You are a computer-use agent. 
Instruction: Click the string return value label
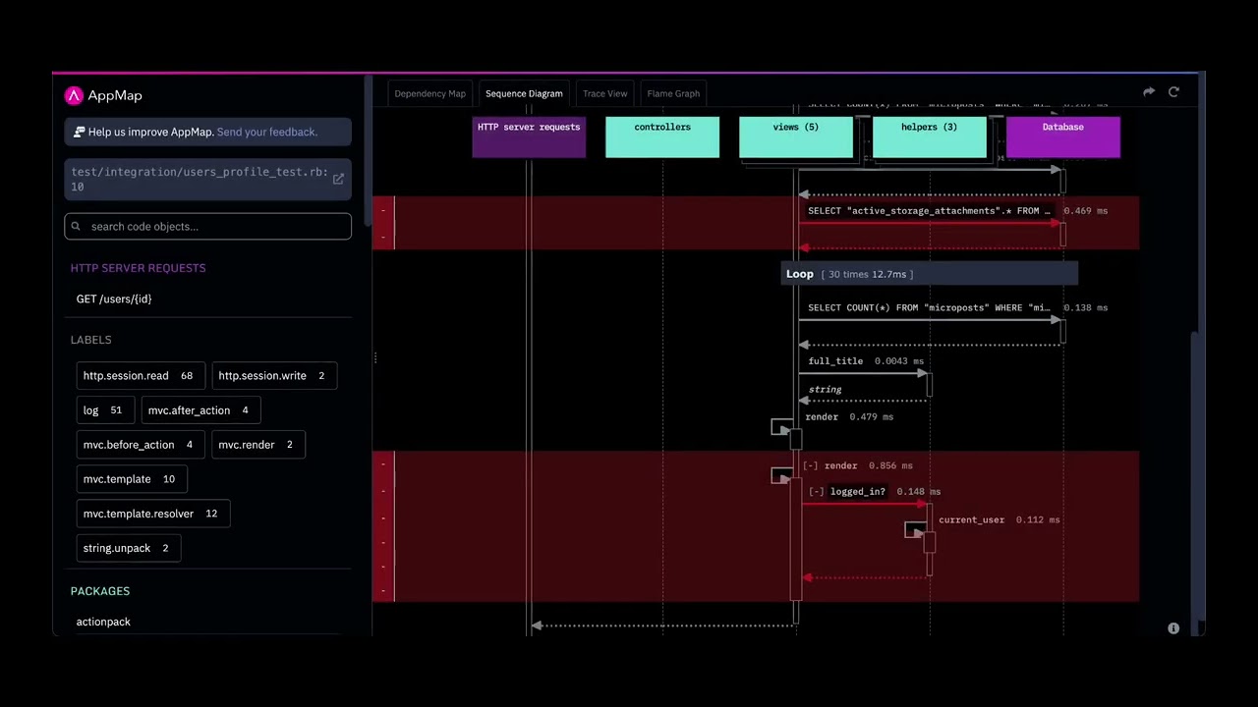(825, 390)
